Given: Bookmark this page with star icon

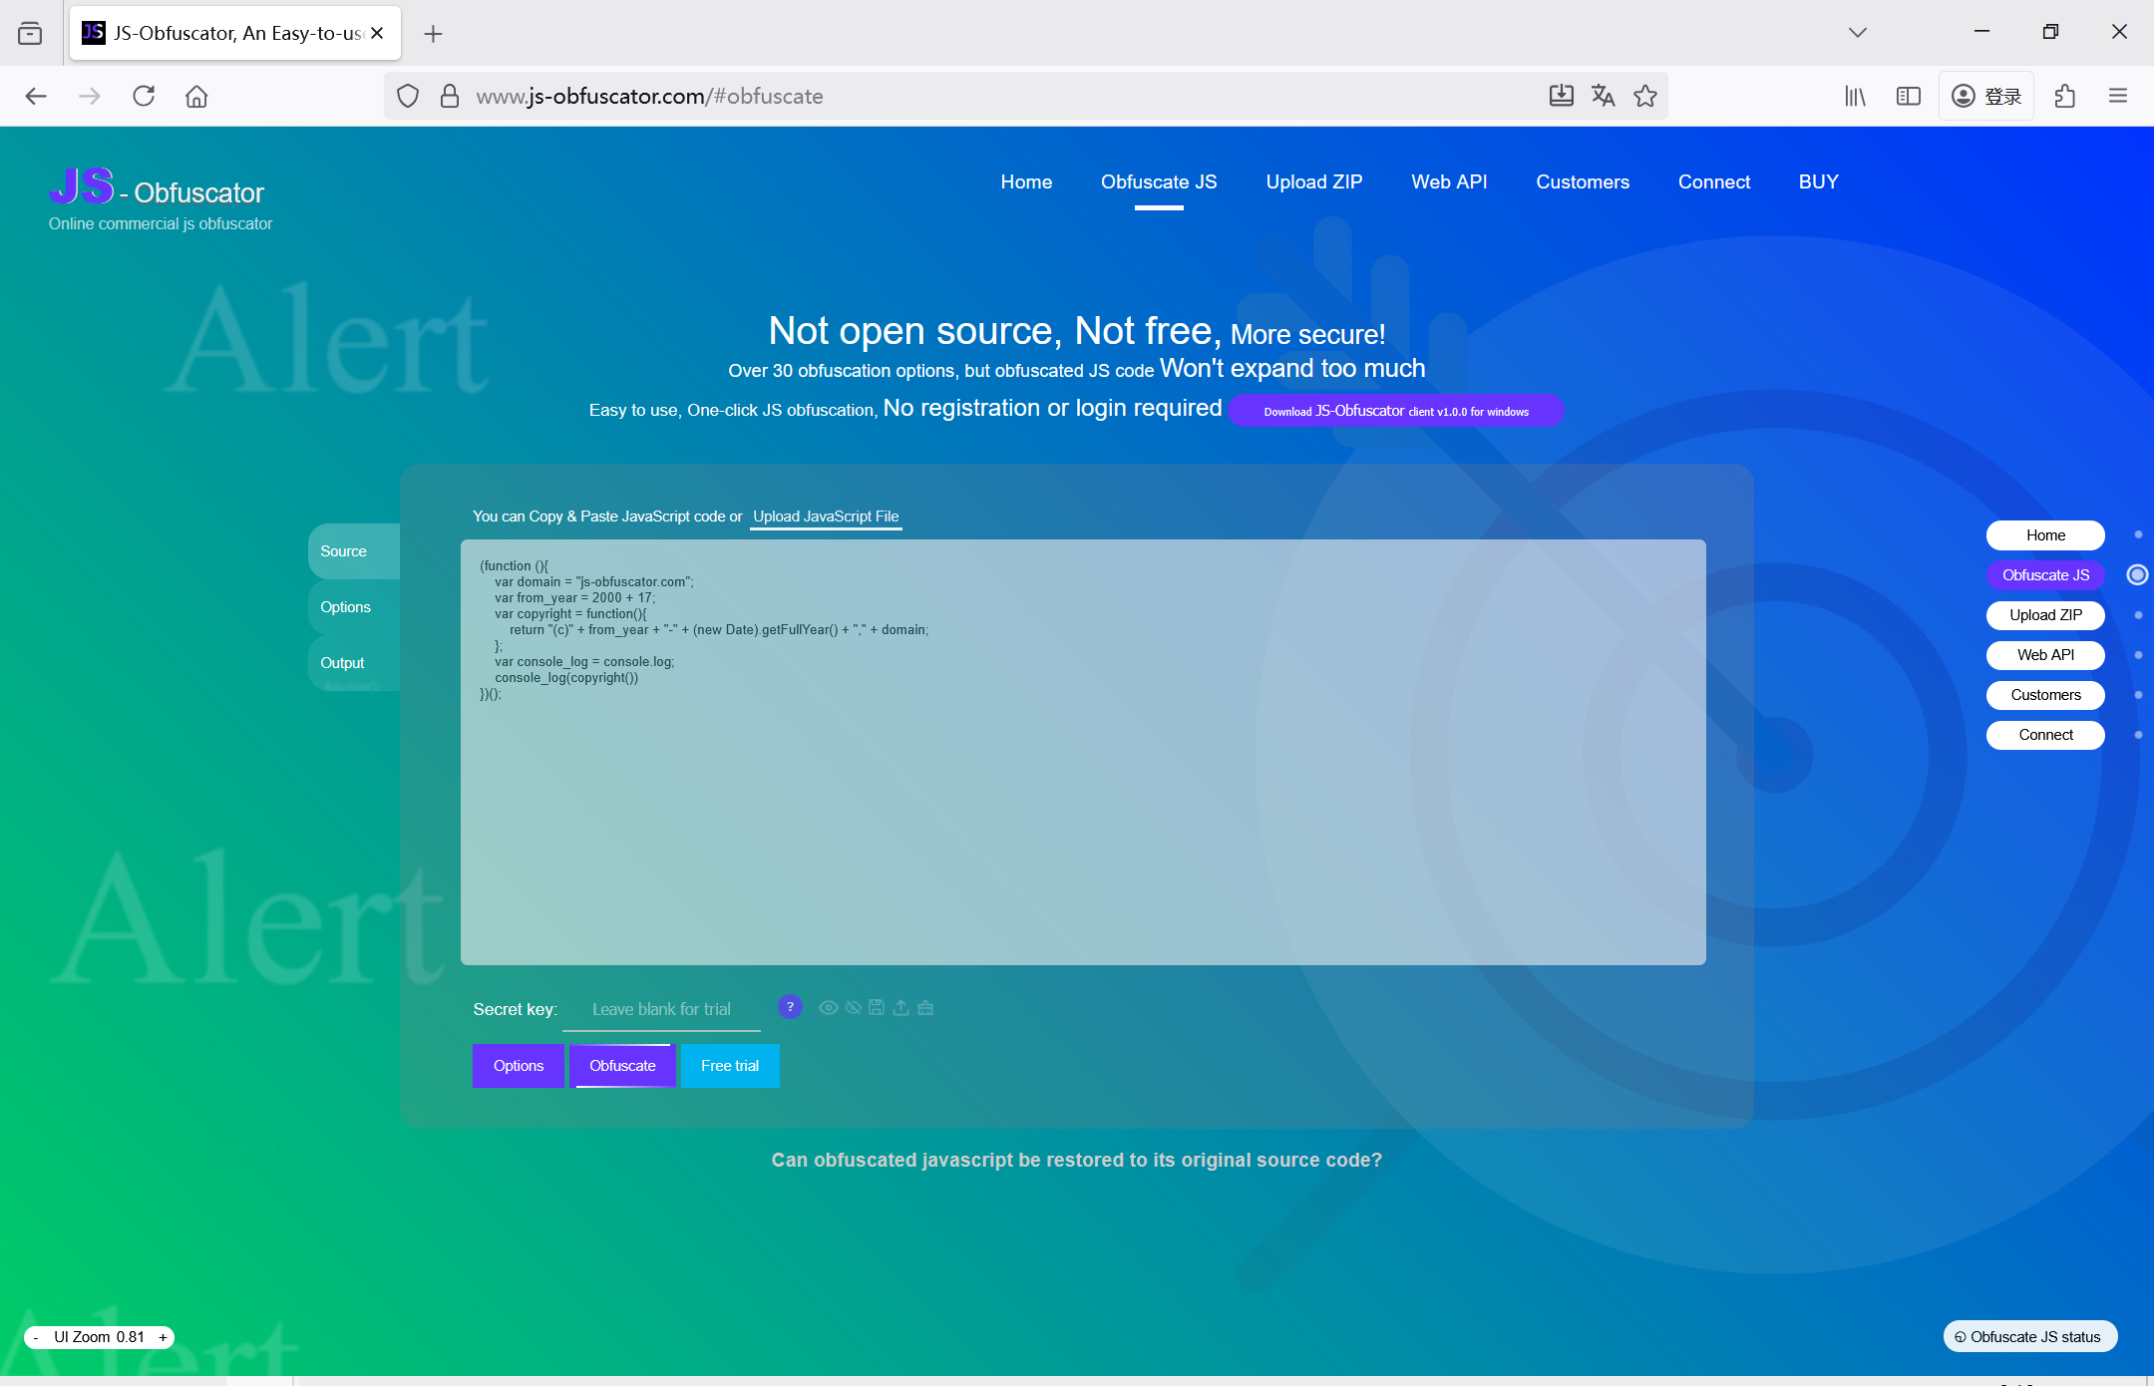Looking at the screenshot, I should 1645,96.
